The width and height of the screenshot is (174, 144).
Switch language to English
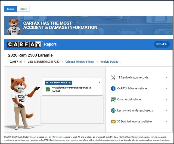(10, 9)
